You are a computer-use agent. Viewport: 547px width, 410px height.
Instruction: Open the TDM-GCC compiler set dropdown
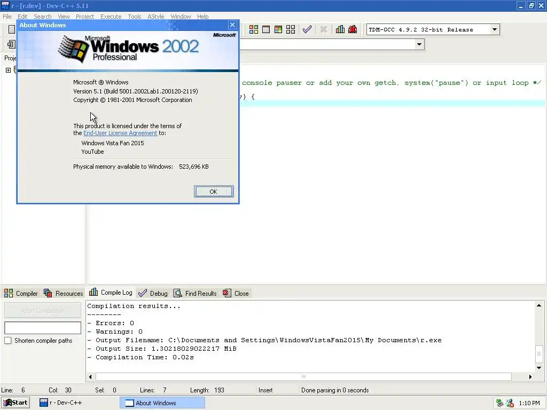494,30
